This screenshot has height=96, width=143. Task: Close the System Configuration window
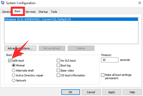click(140, 3)
